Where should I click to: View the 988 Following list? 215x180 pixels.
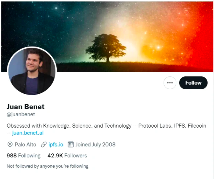[24, 156]
